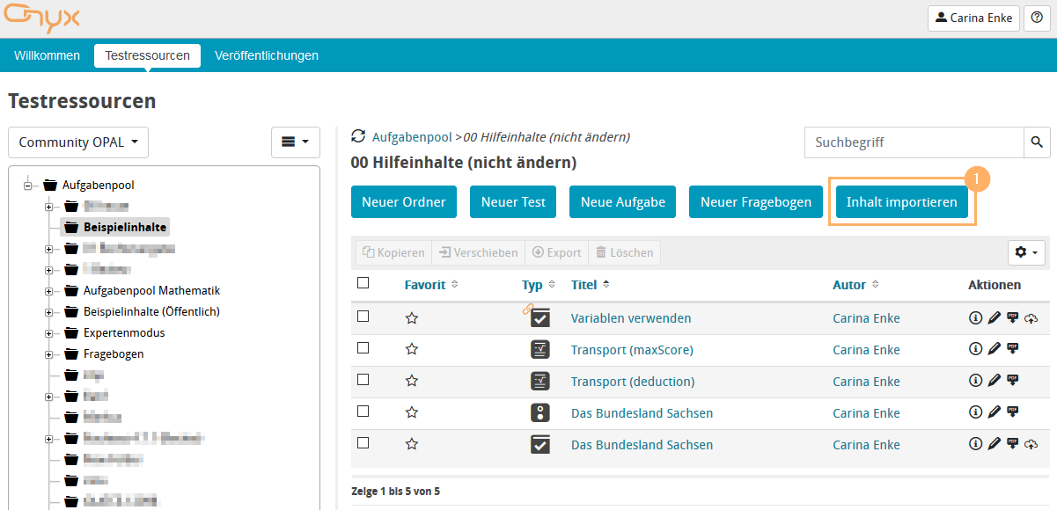
Task: Click the magnifier search icon button
Action: (x=1037, y=142)
